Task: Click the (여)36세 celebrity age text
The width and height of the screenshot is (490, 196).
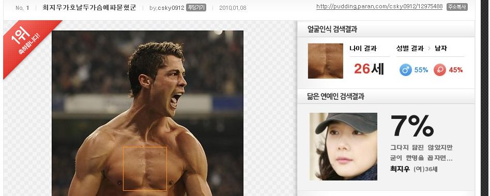Action: point(425,169)
